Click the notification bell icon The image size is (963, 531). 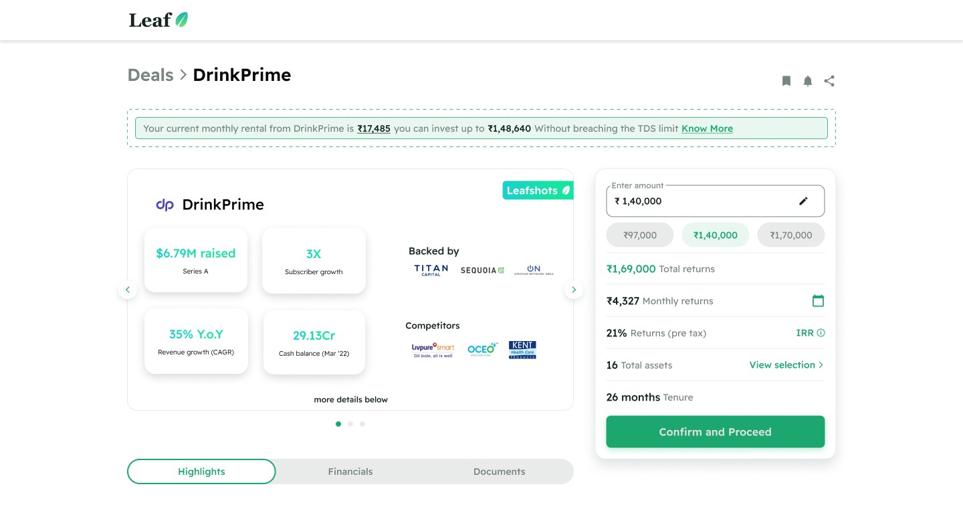point(808,81)
